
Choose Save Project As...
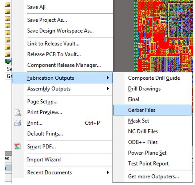coord(47,20)
